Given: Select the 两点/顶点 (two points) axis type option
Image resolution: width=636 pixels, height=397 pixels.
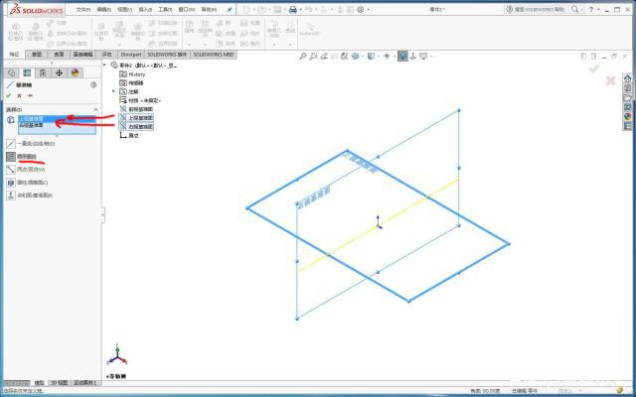Looking at the screenshot, I should tap(26, 170).
